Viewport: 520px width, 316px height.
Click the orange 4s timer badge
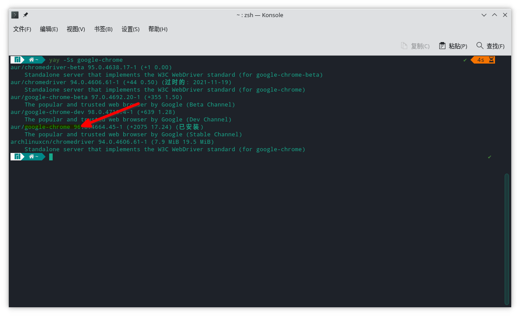(x=483, y=60)
